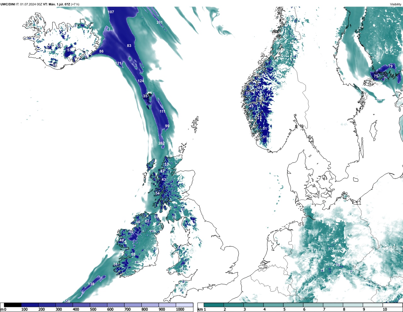Click the '1000' tick label on metre legend
Image resolution: width=403 pixels, height=312 pixels.
180,309
